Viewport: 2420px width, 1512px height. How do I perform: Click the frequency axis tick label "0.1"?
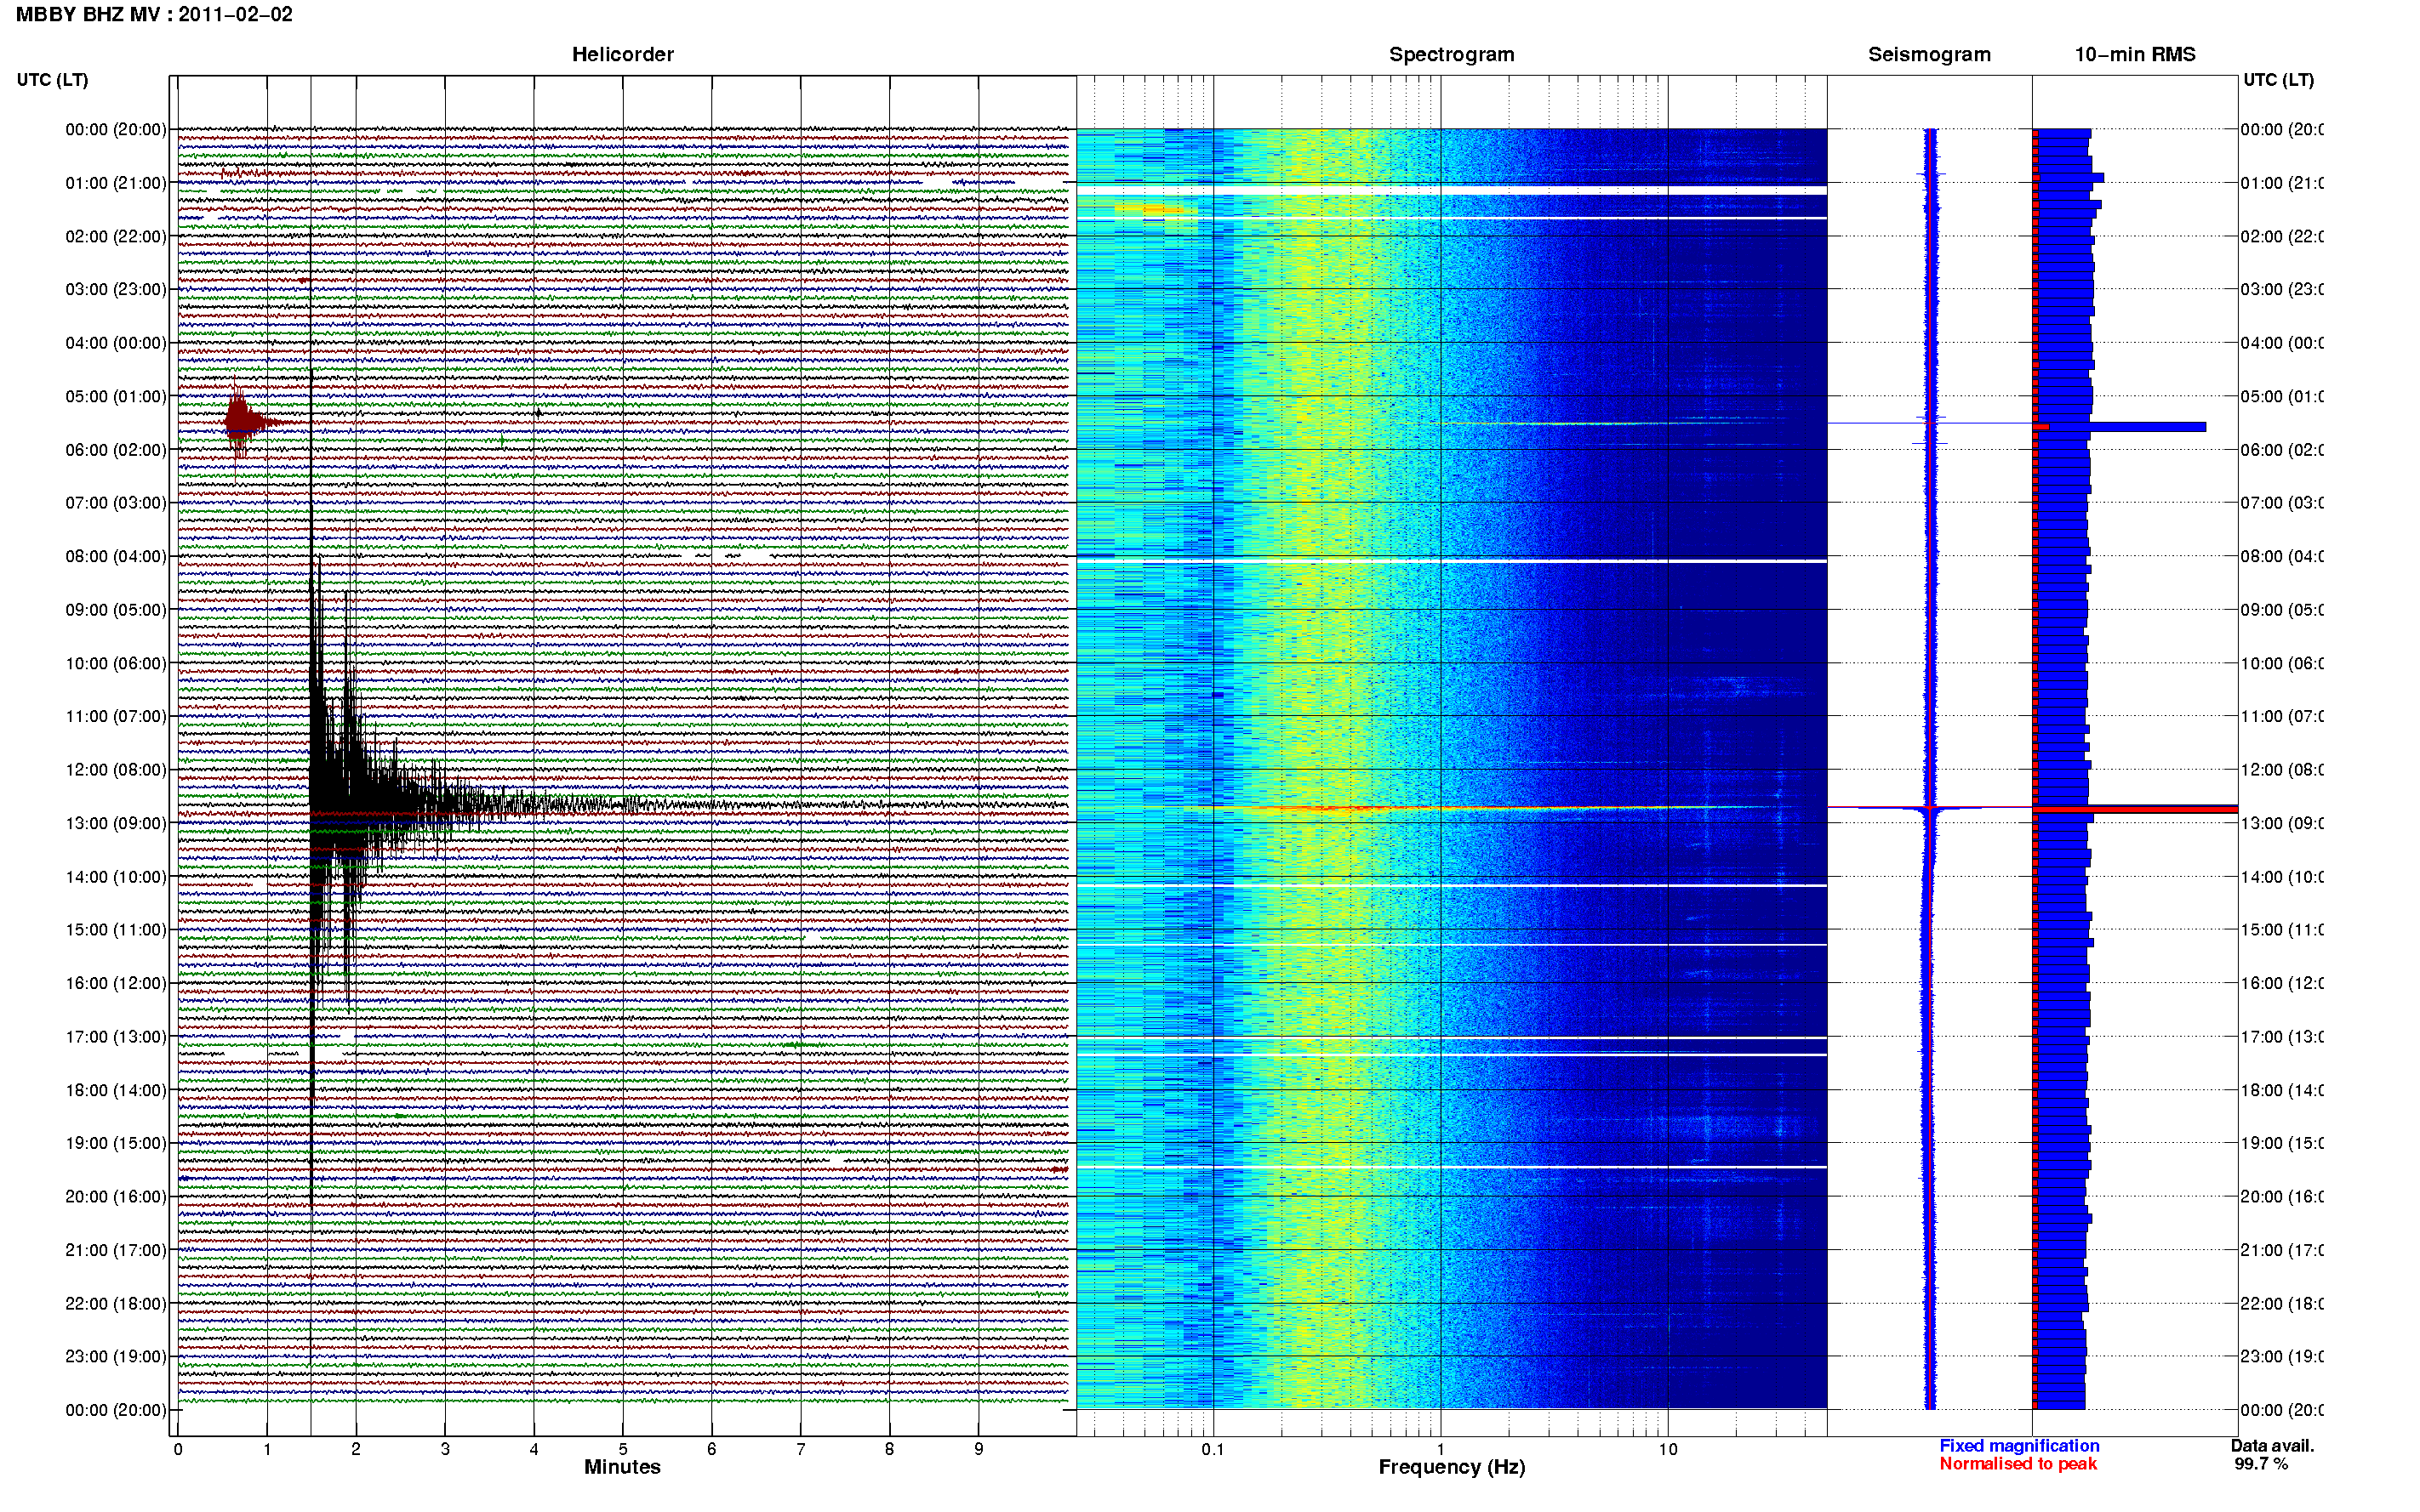pos(1213,1449)
